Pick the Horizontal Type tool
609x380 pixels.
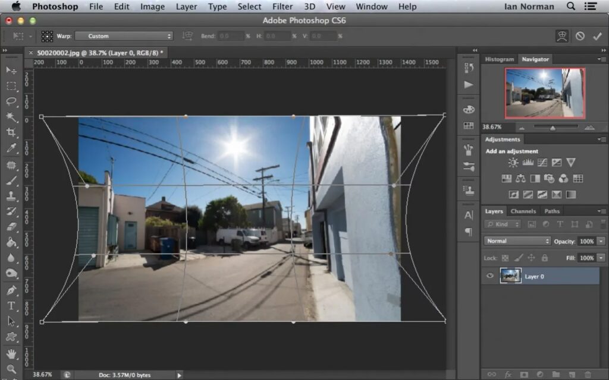(11, 306)
